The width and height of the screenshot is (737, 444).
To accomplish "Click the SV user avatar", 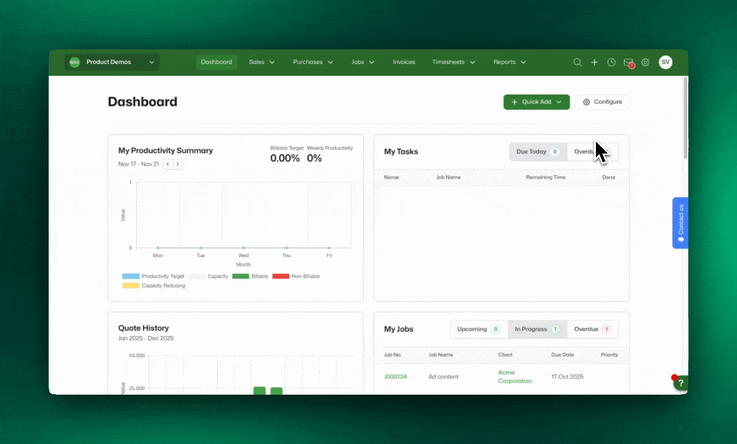I will (x=666, y=62).
